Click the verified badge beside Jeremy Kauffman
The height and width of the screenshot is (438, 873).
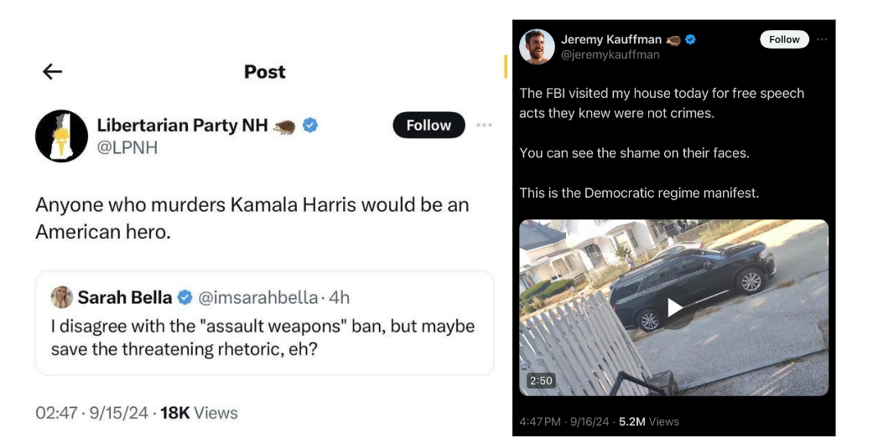(x=691, y=39)
